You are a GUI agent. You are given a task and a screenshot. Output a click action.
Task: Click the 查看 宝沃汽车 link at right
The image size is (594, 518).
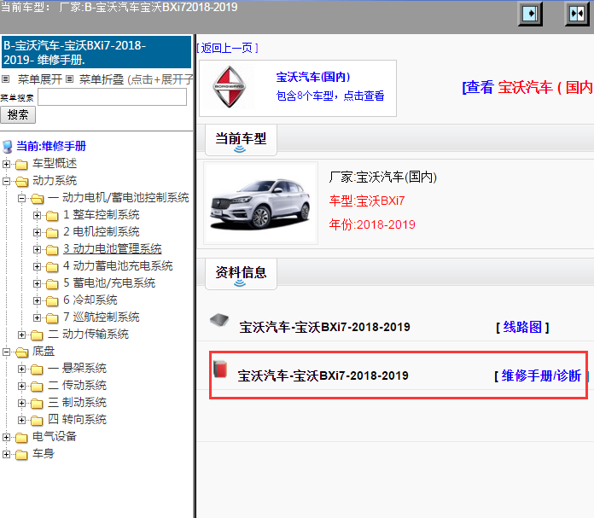(527, 88)
